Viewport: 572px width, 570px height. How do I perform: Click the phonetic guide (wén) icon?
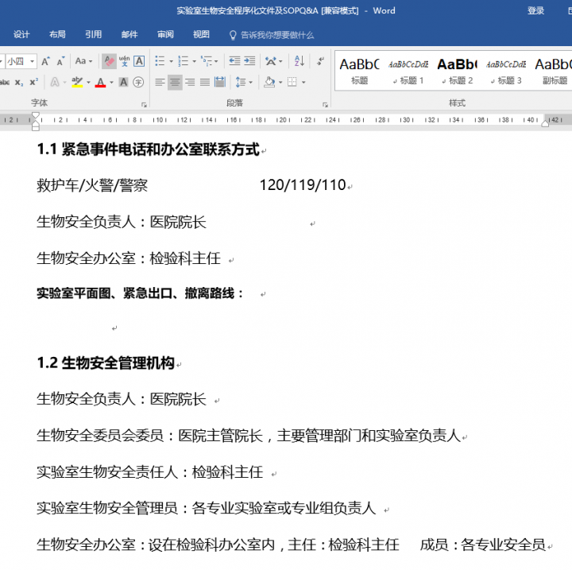point(124,61)
